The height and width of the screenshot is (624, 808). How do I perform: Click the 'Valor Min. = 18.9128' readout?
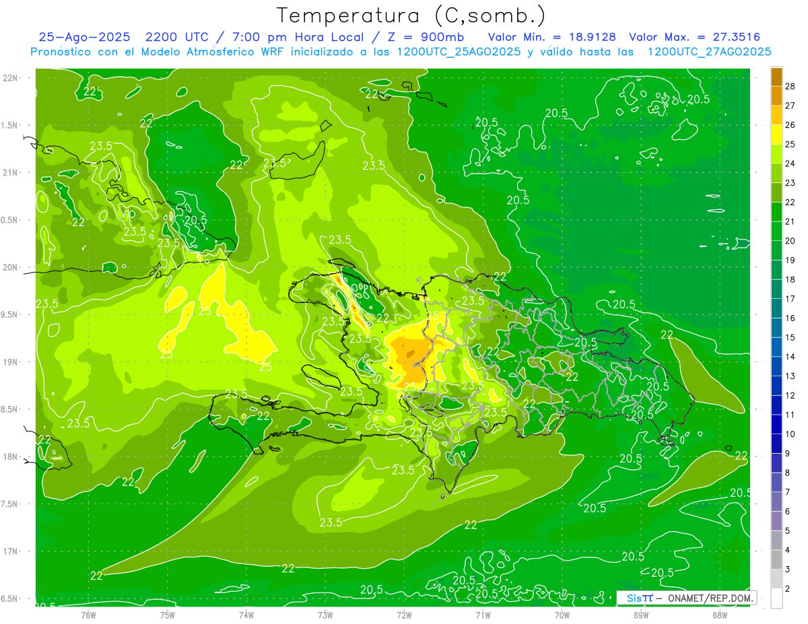pos(552,37)
